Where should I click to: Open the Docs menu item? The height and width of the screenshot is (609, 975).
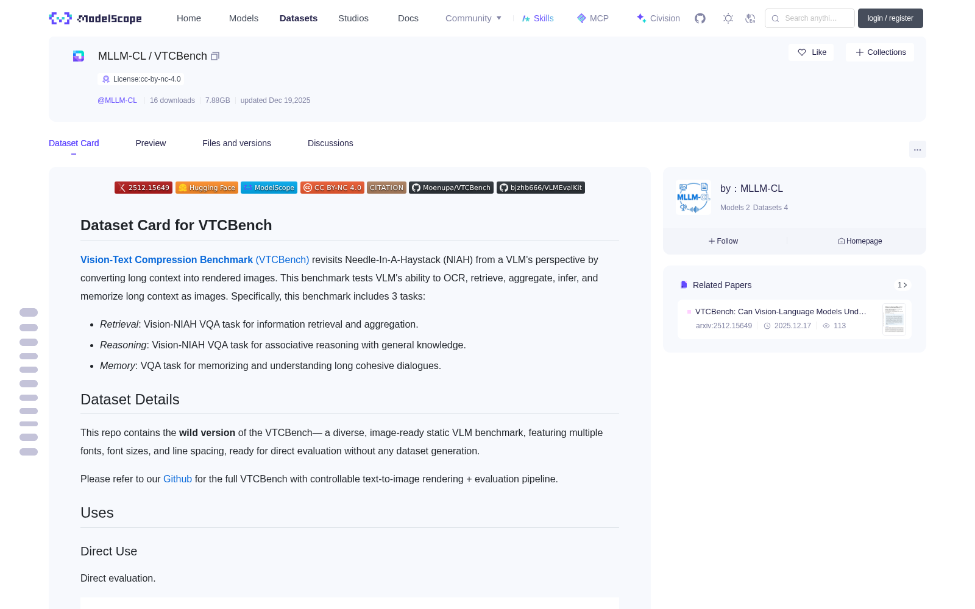[408, 18]
